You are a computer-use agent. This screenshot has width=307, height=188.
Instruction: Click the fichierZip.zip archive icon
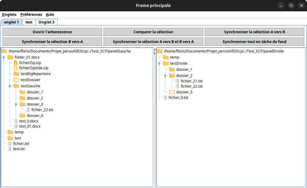click(x=16, y=63)
